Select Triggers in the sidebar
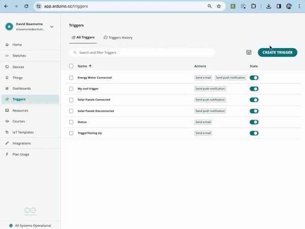Screen dimensions: 305x229 30,99
